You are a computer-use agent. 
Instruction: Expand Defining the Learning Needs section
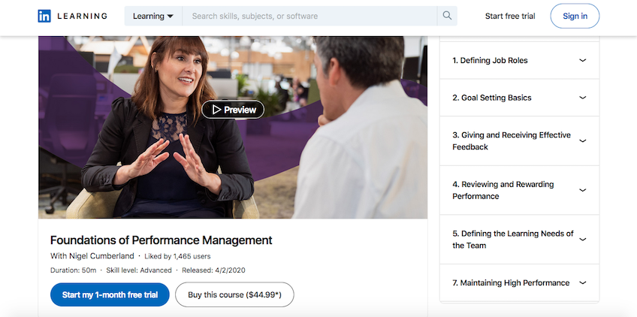point(519,240)
